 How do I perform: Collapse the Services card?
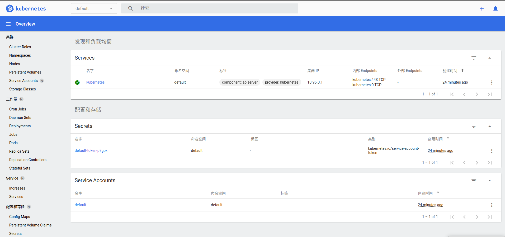click(490, 58)
